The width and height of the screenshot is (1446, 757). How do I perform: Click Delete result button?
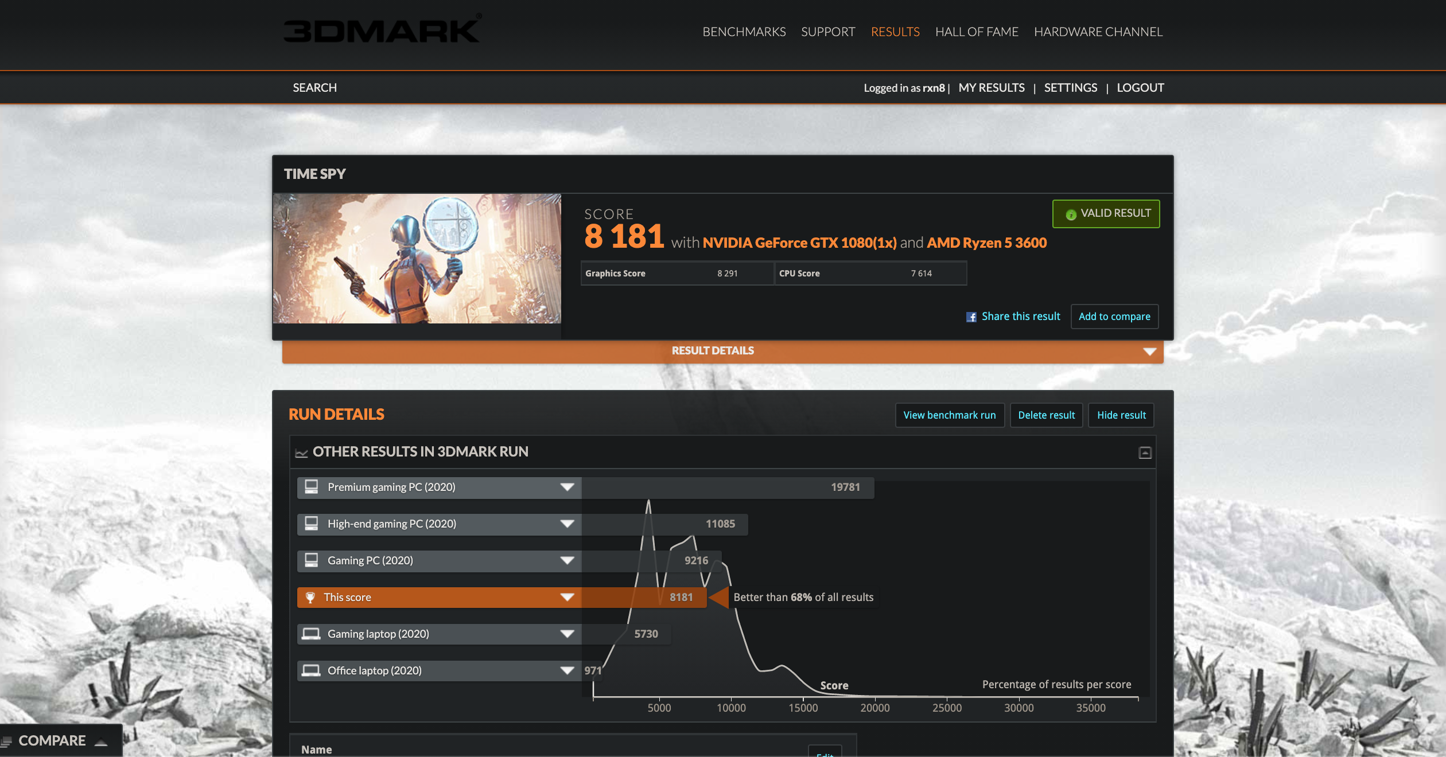(x=1046, y=415)
